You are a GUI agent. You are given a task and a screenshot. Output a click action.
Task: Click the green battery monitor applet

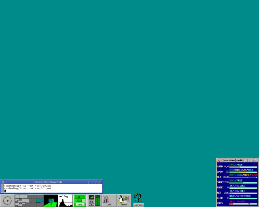click(x=80, y=201)
